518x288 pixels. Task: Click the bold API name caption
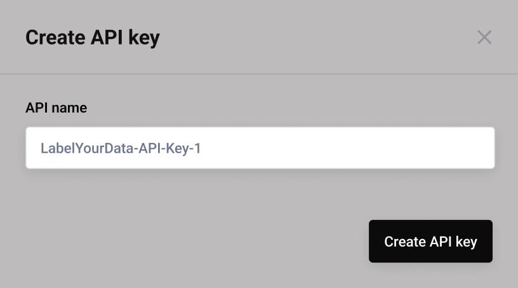[56, 108]
